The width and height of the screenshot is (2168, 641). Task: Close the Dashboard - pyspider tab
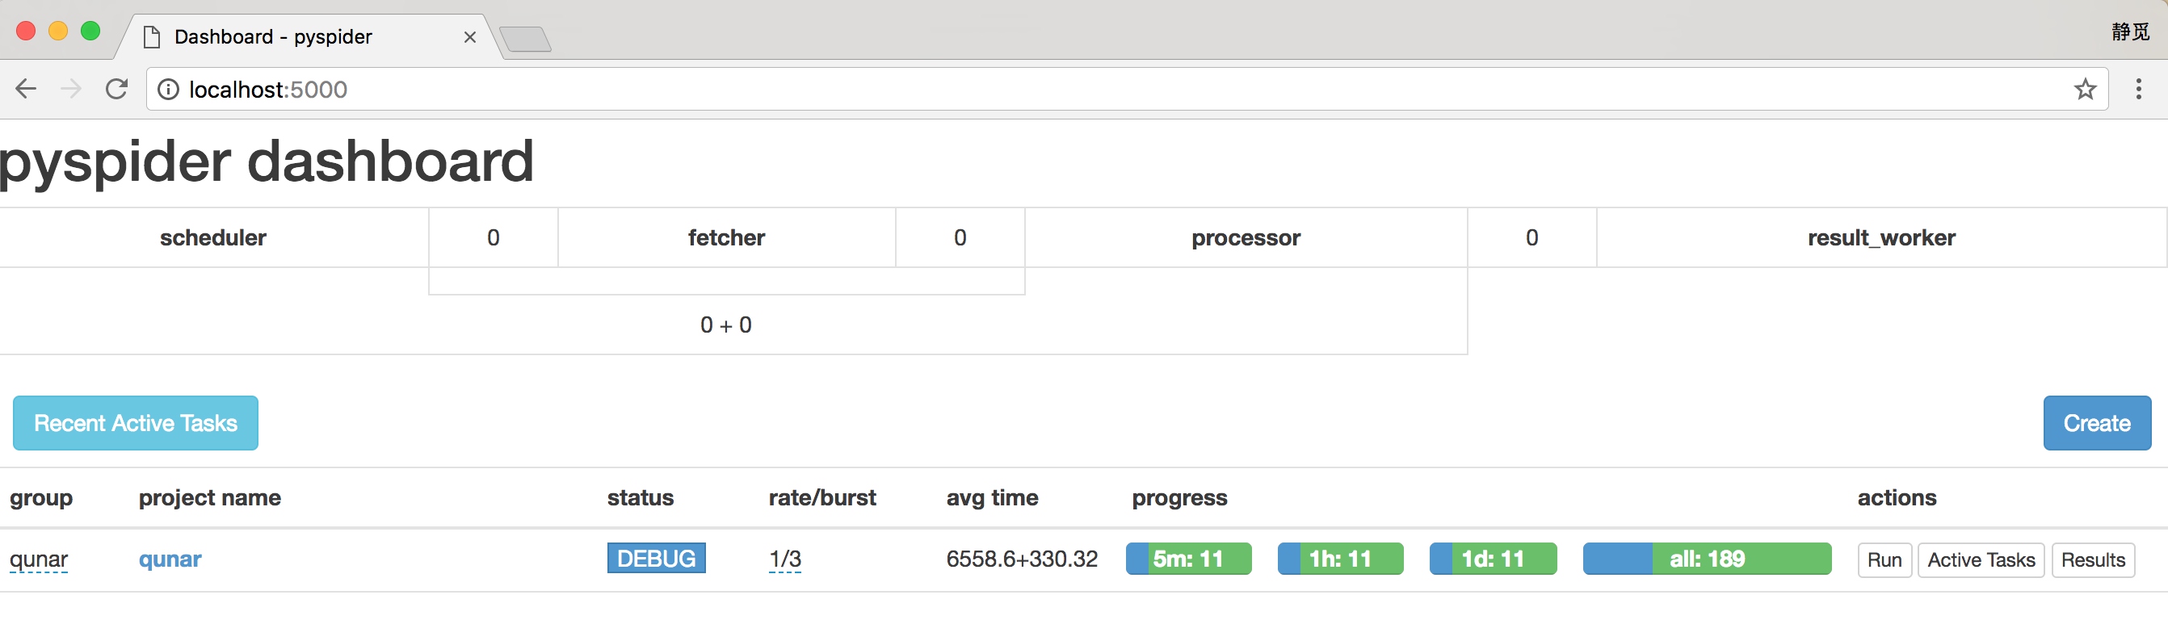coord(469,37)
